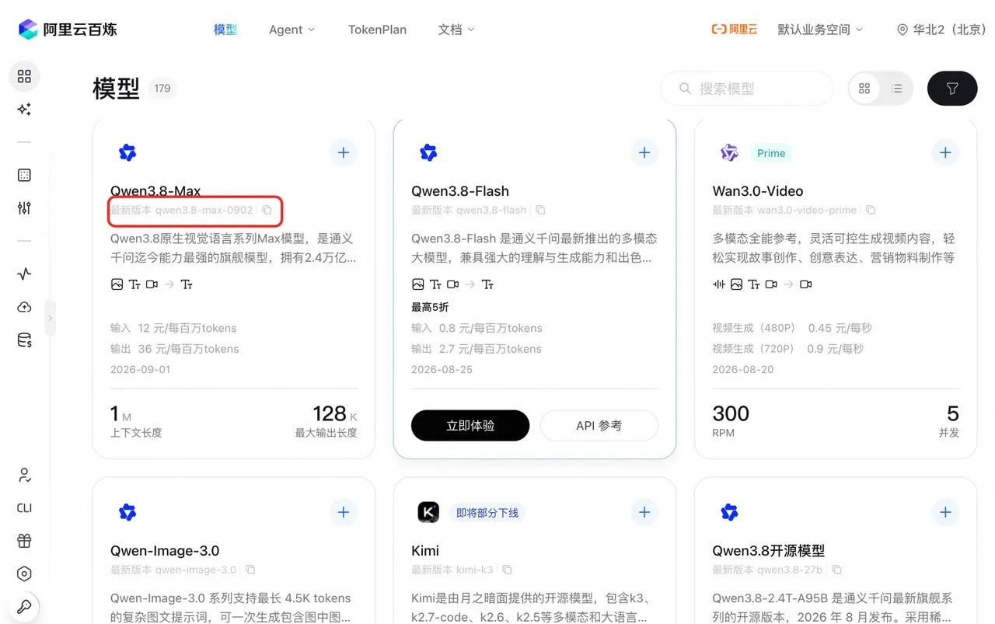Click the date 2026-08-25 on Qwen3.8-Flash
Image resolution: width=995 pixels, height=624 pixels.
tap(442, 369)
